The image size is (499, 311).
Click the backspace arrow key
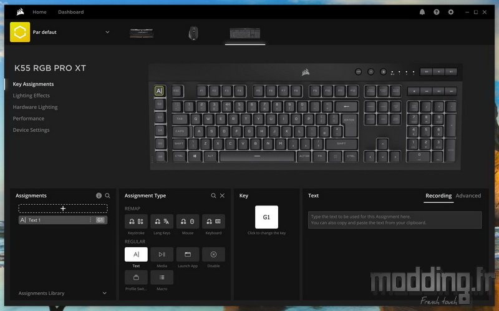pyautogui.click(x=346, y=106)
